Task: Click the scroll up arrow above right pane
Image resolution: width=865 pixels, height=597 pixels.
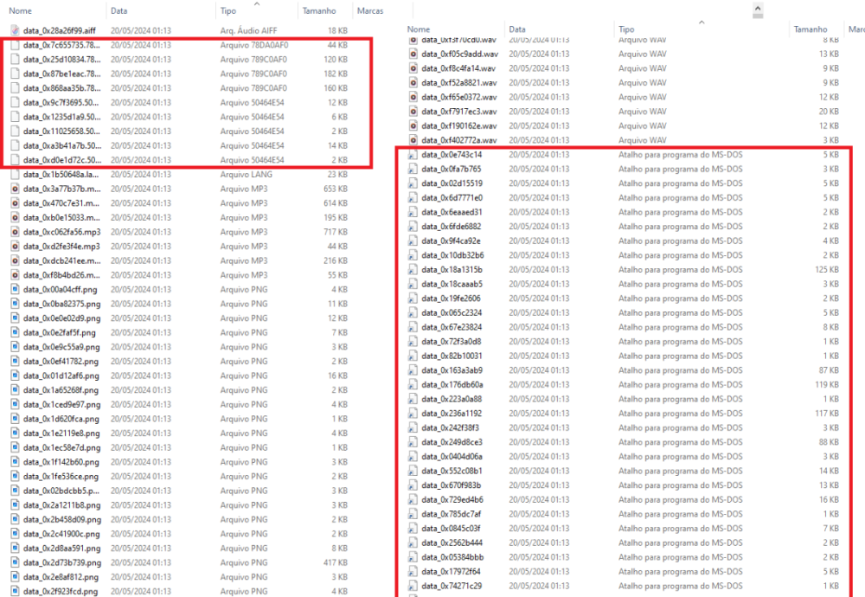Action: 758,10
